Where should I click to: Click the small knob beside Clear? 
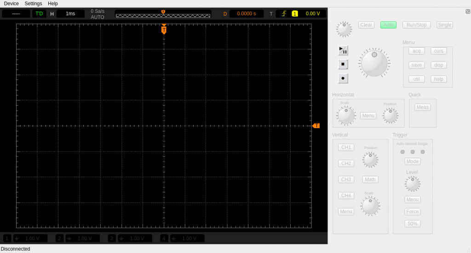pyautogui.click(x=344, y=29)
